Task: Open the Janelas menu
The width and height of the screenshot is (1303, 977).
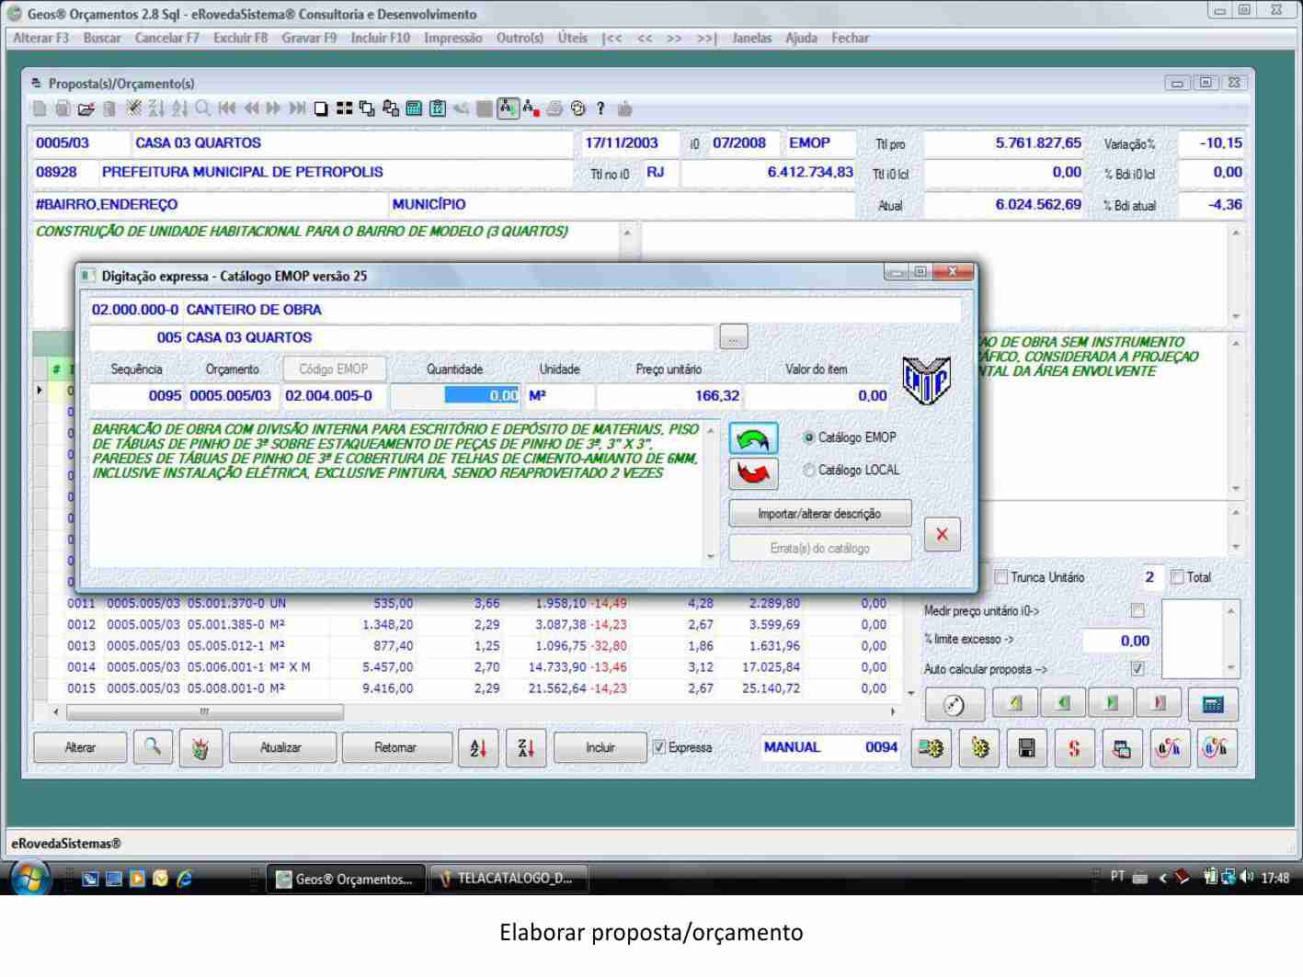Action: tap(751, 38)
